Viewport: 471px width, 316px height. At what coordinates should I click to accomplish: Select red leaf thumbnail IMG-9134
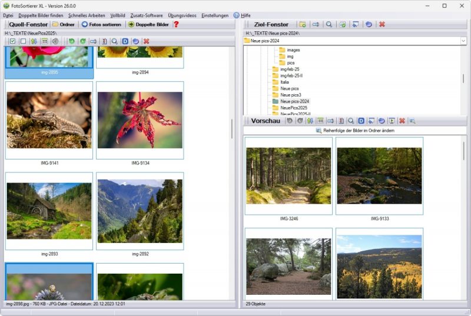coord(140,120)
